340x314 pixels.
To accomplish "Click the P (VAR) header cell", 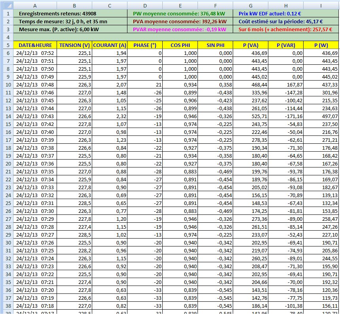I will point(286,45).
